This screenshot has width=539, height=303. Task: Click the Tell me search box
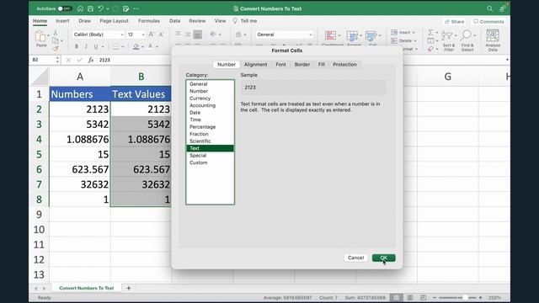click(245, 21)
